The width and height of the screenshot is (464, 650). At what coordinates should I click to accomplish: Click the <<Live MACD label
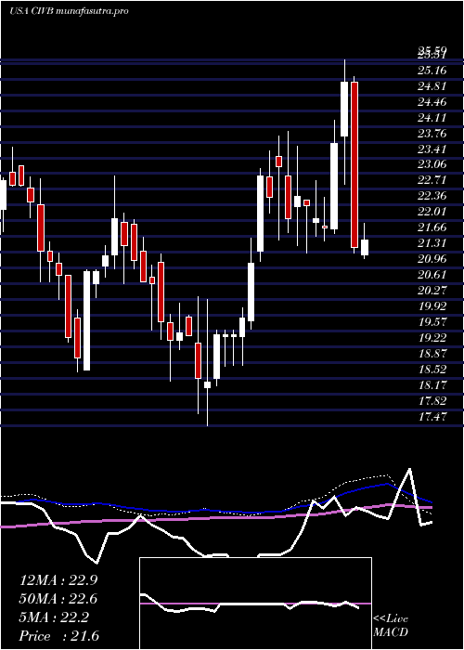(x=391, y=626)
